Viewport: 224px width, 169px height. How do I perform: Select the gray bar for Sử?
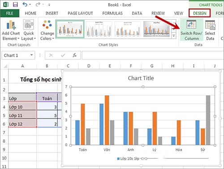(208, 120)
